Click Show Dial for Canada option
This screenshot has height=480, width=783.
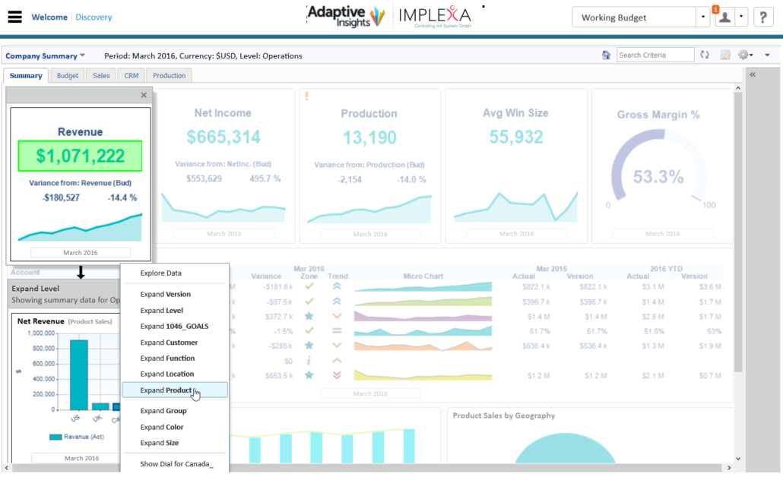pos(176,463)
